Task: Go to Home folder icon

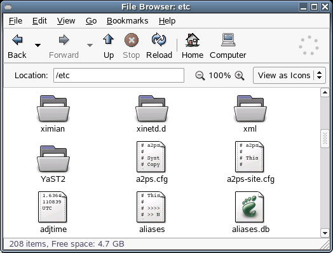Action: click(193, 39)
